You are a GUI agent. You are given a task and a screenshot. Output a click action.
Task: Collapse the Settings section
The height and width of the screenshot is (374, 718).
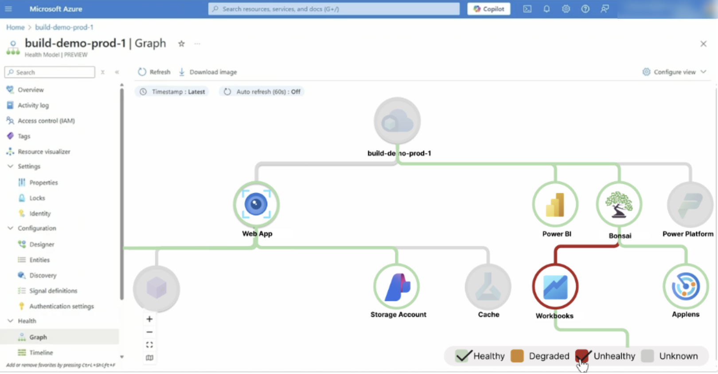click(x=10, y=166)
